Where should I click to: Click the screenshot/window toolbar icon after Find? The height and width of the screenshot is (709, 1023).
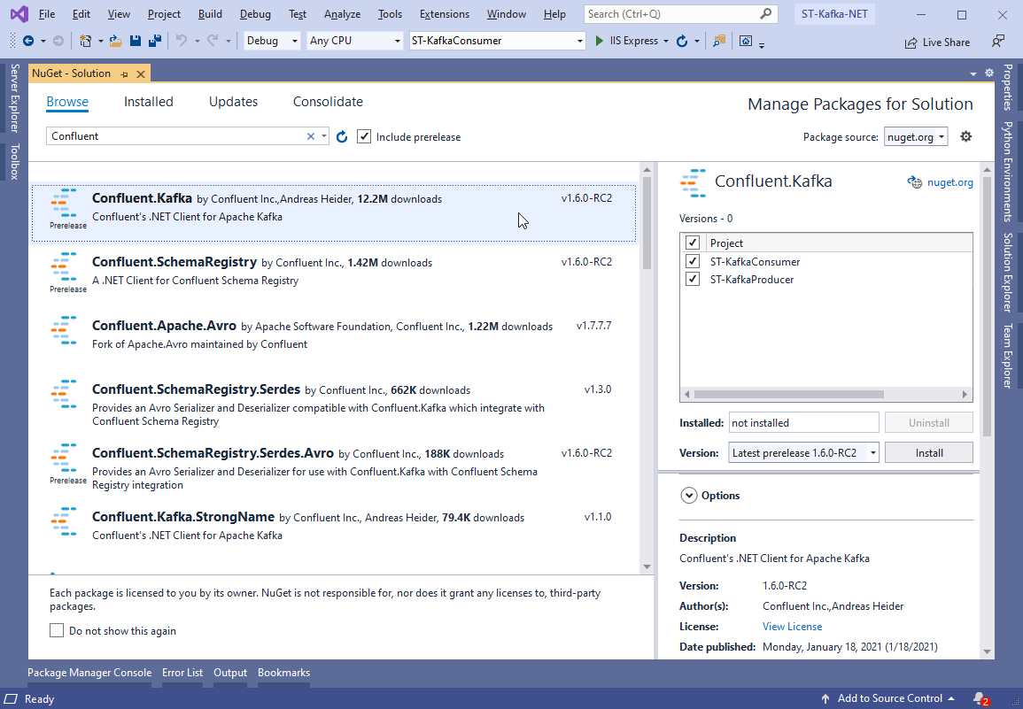(x=746, y=41)
